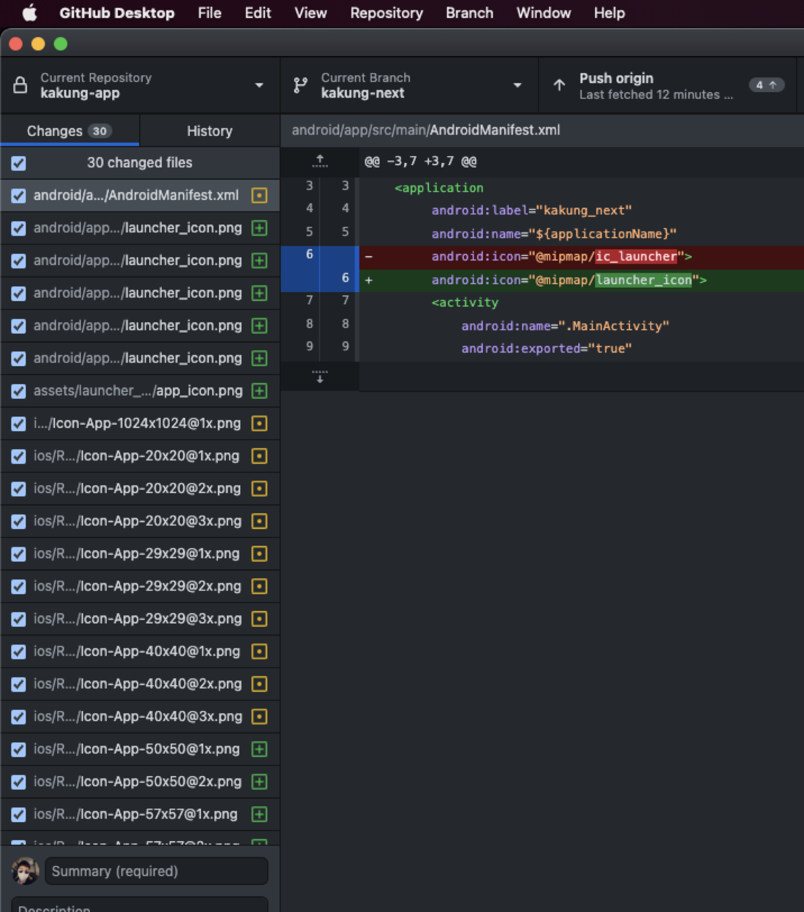Click modified status icon for Icon-App-1024x1024@1x.png

[259, 423]
